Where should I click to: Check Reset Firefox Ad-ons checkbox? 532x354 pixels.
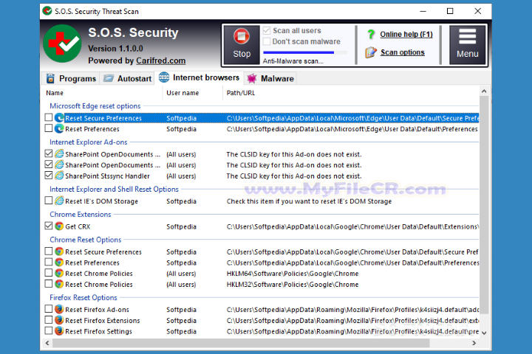[49, 308]
